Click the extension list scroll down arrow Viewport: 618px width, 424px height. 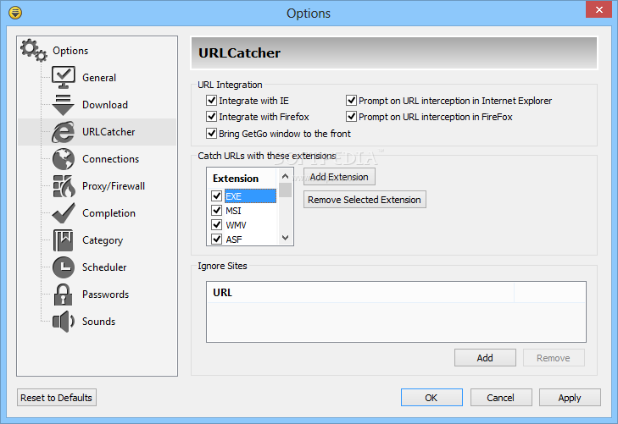[286, 238]
